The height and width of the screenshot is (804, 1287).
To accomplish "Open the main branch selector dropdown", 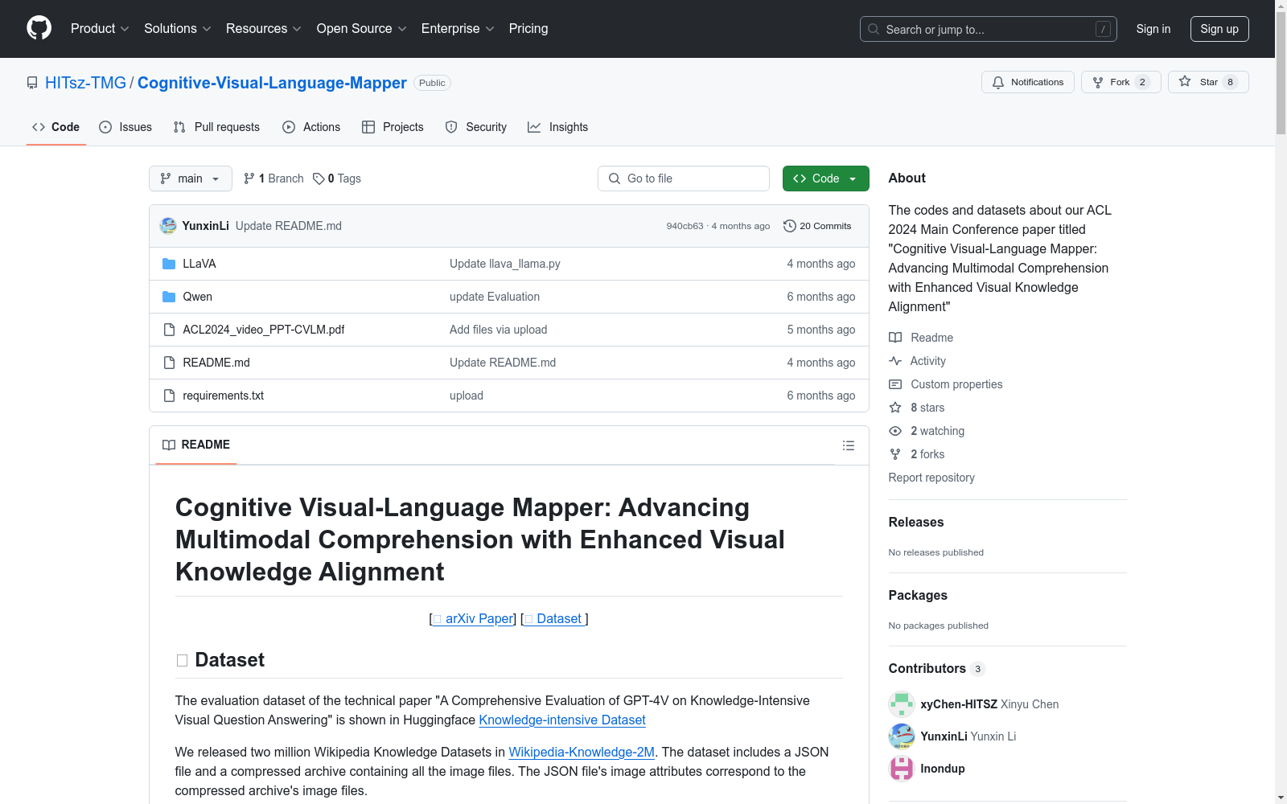I will (x=191, y=178).
